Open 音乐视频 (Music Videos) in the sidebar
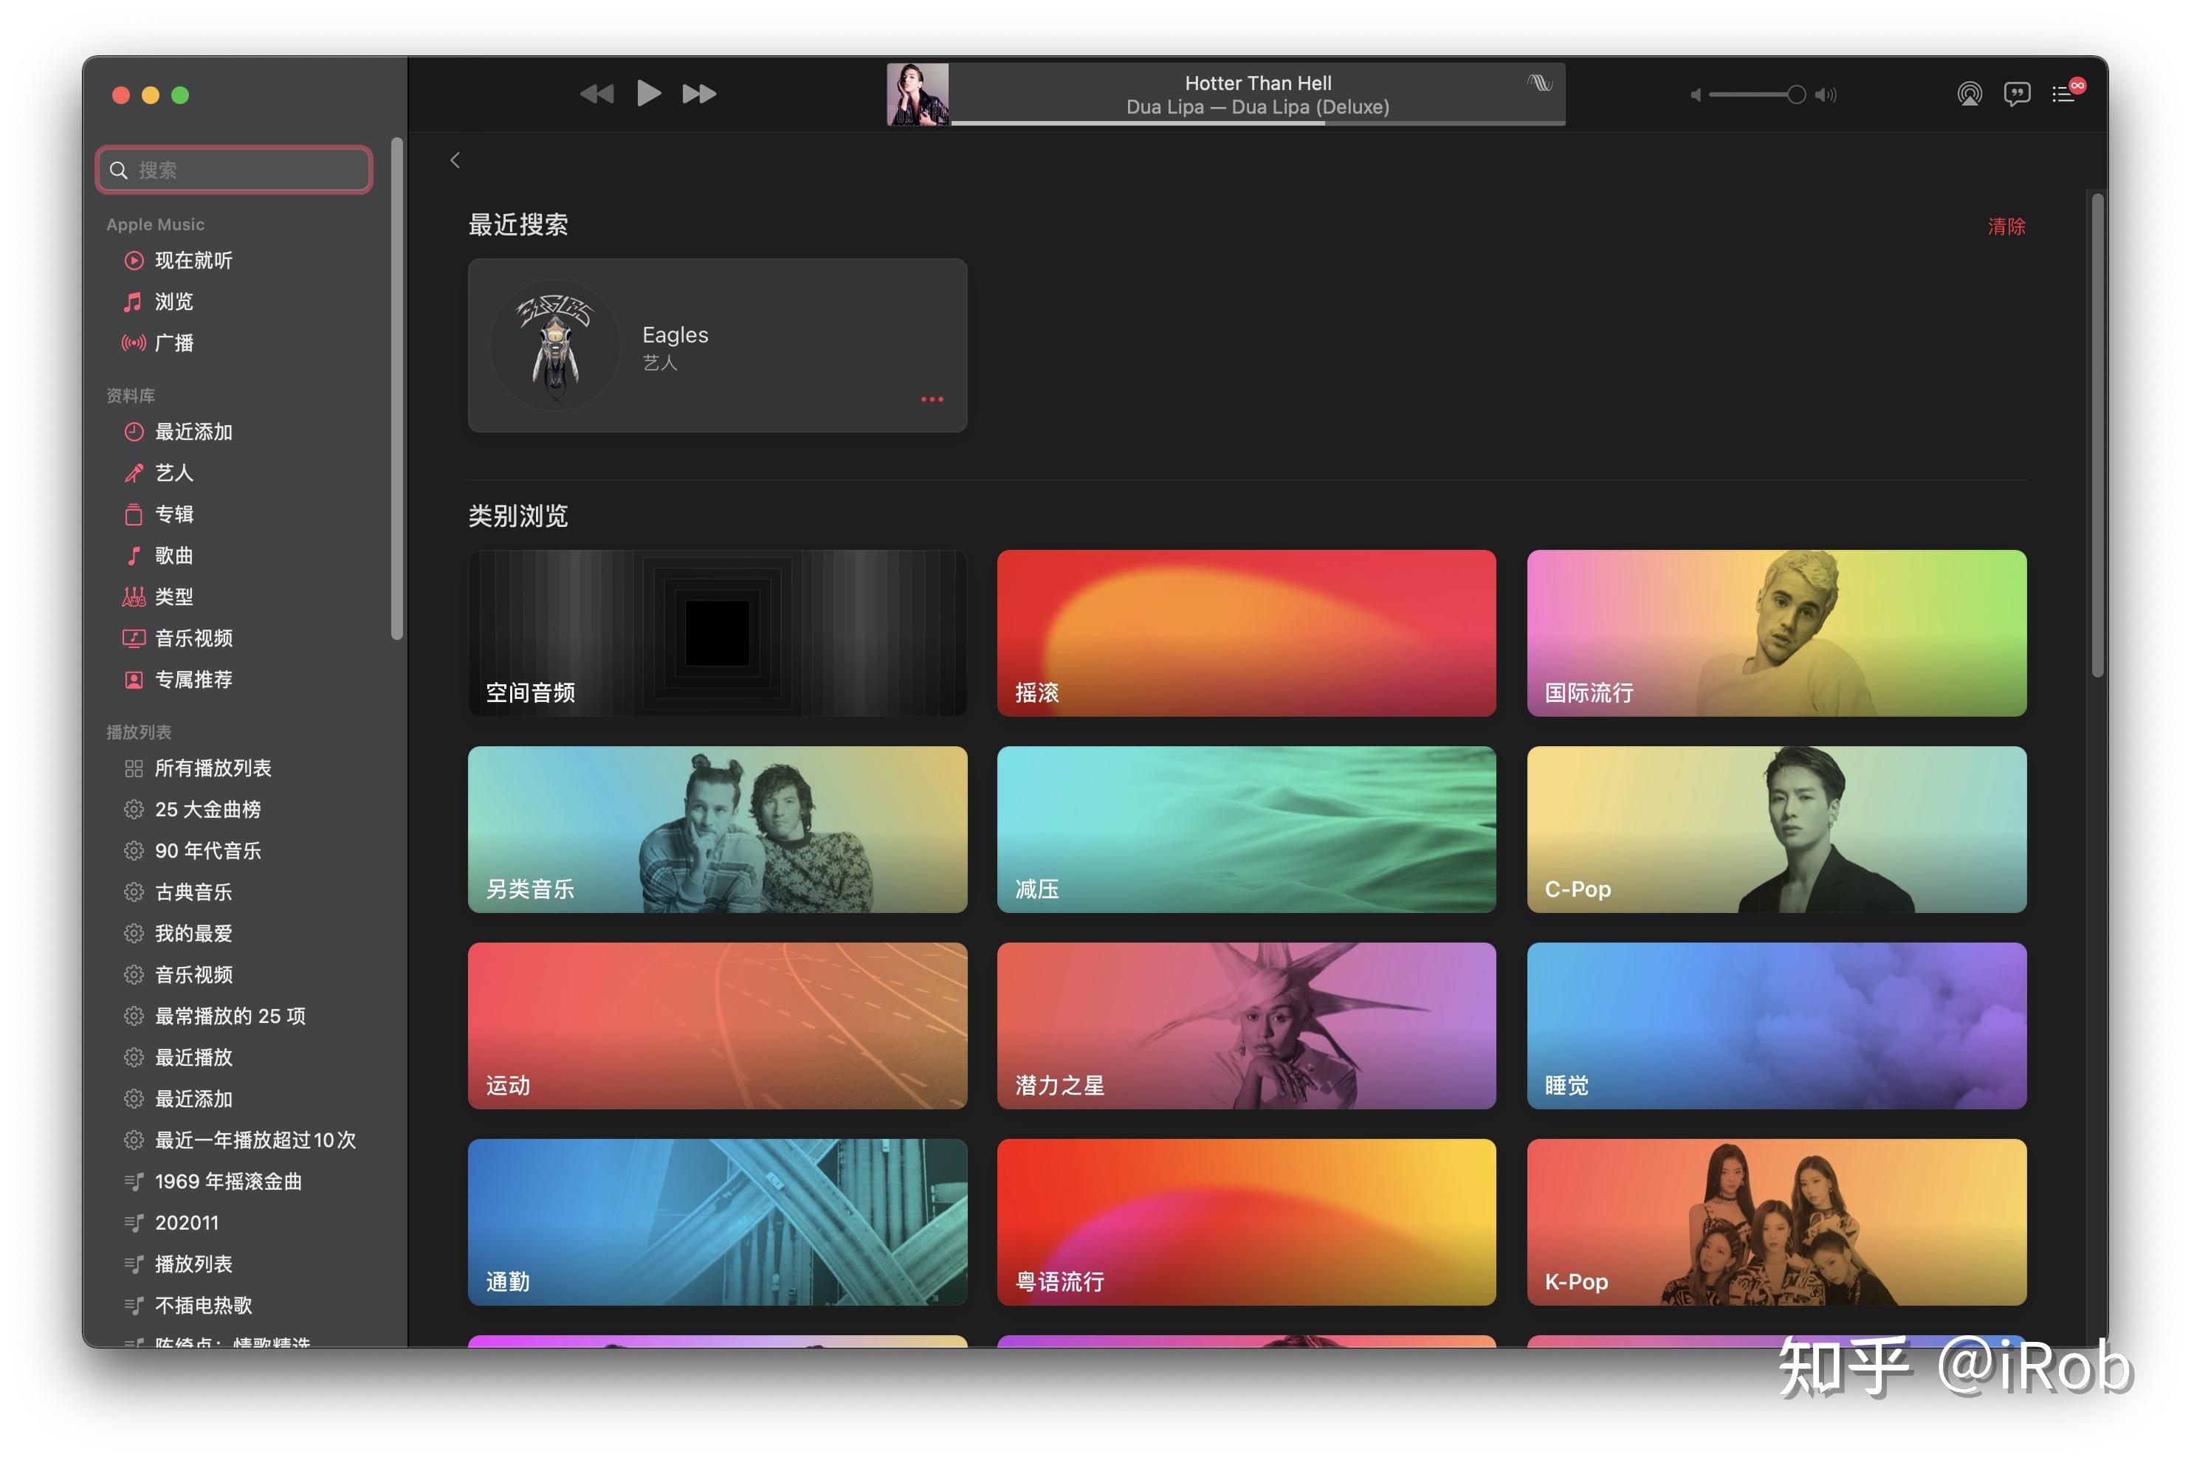The image size is (2191, 1457). [193, 638]
